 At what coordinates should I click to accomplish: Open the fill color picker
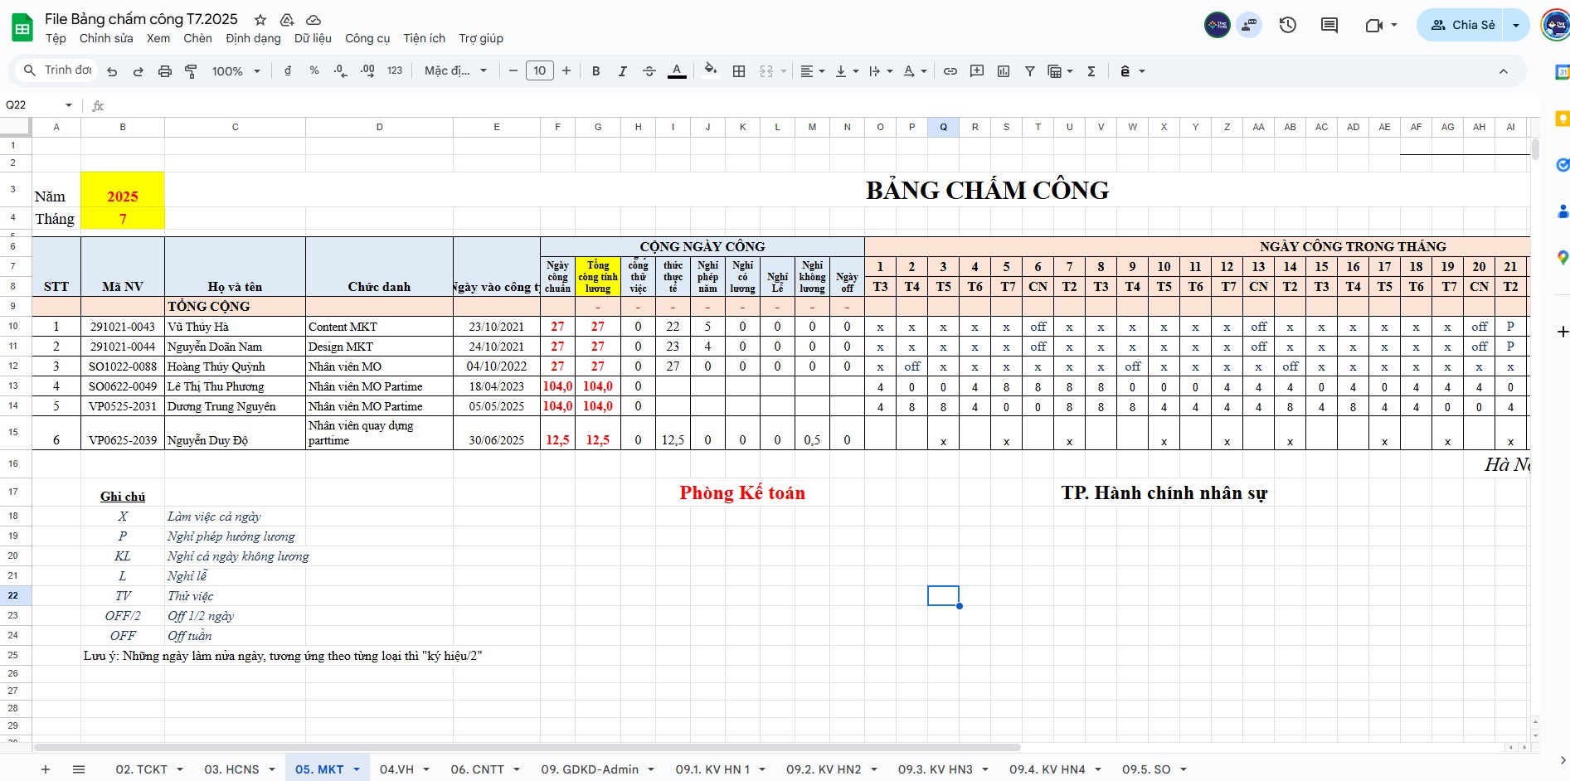coord(710,71)
